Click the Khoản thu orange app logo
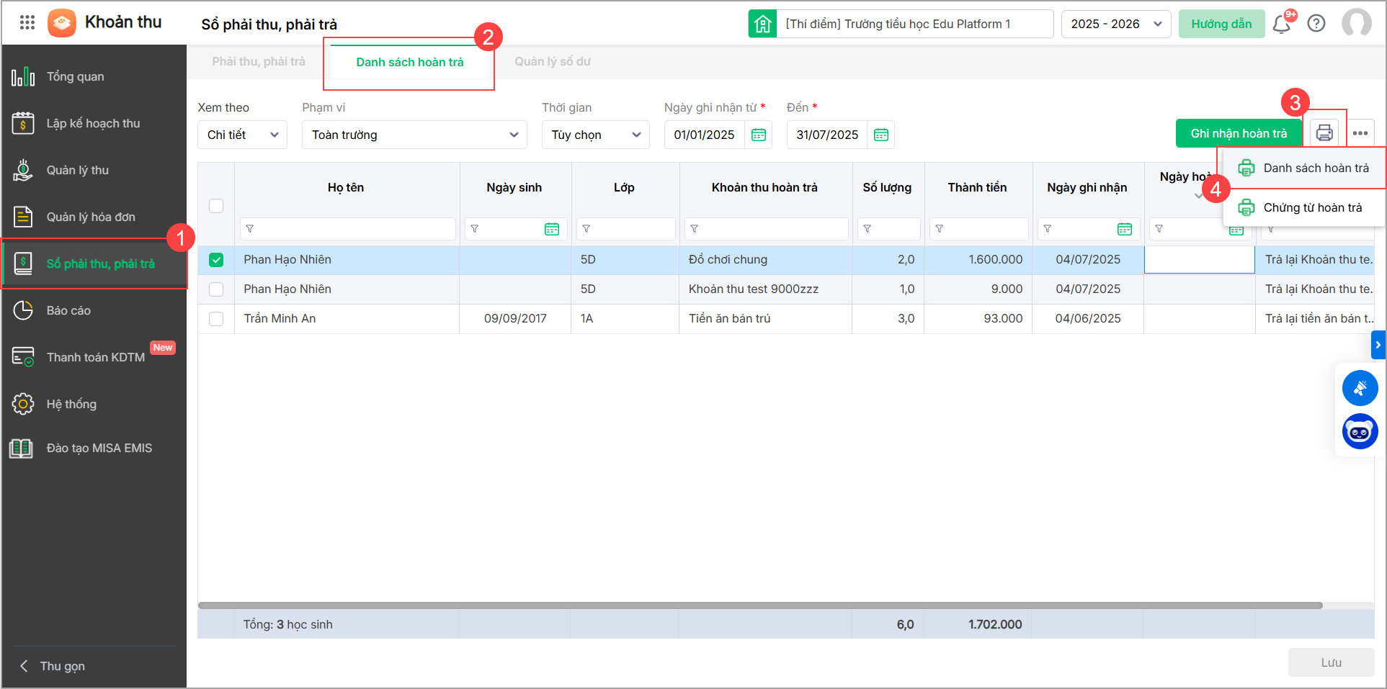The width and height of the screenshot is (1387, 689). pyautogui.click(x=62, y=23)
